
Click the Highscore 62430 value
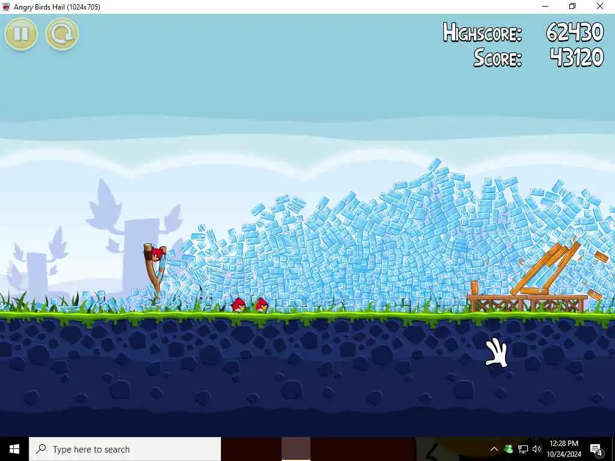coord(575,32)
